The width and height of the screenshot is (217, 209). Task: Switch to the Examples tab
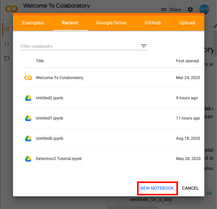[x=33, y=23]
